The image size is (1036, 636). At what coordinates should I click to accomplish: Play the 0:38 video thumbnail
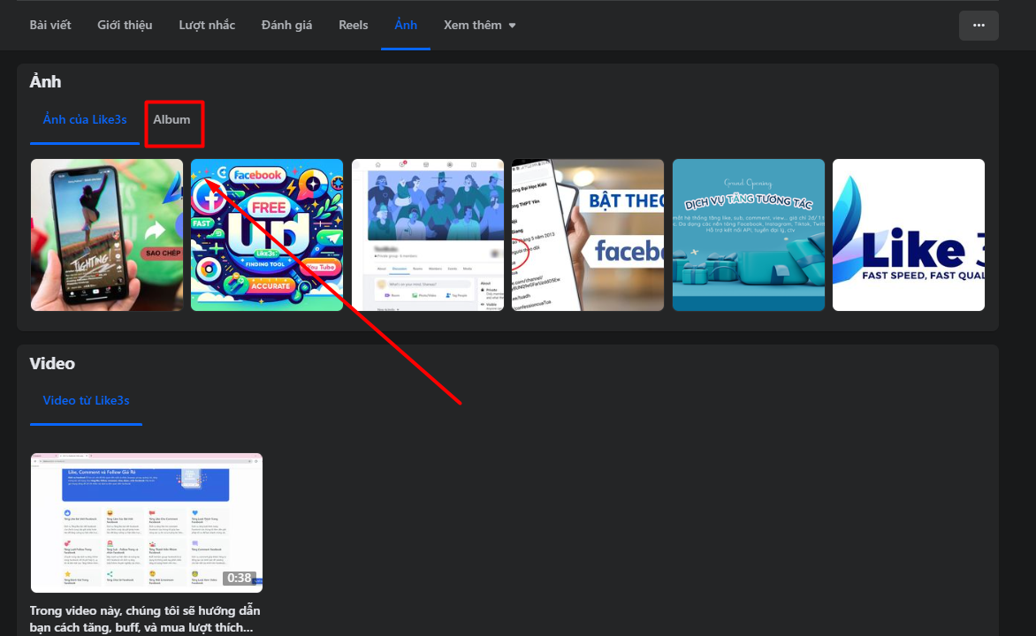(x=147, y=522)
